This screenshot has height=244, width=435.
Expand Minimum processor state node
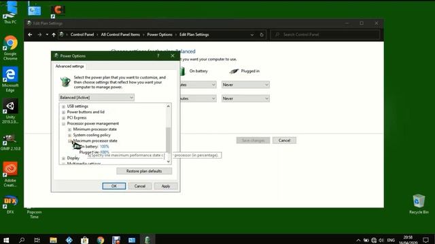point(69,129)
